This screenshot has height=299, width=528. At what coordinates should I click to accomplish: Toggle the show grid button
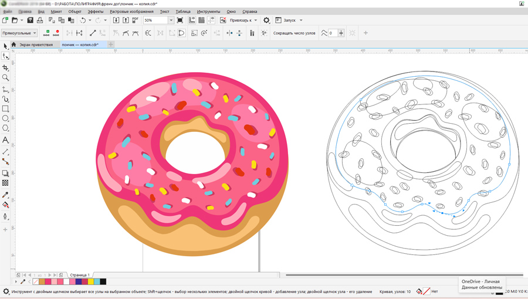[x=201, y=21]
